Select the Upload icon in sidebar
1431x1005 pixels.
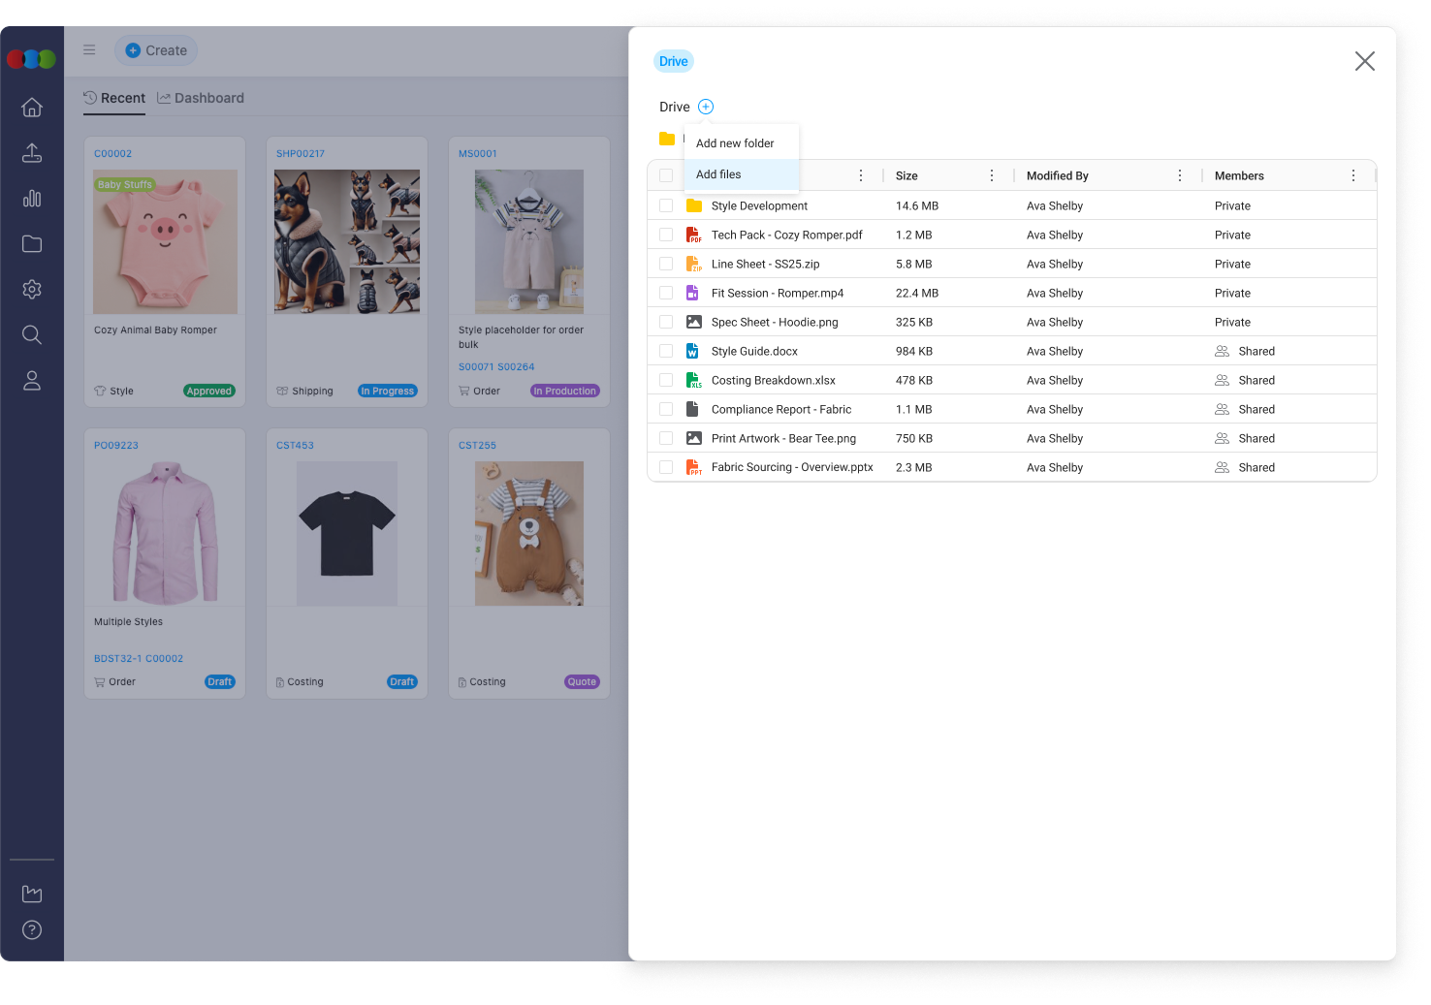point(32,153)
